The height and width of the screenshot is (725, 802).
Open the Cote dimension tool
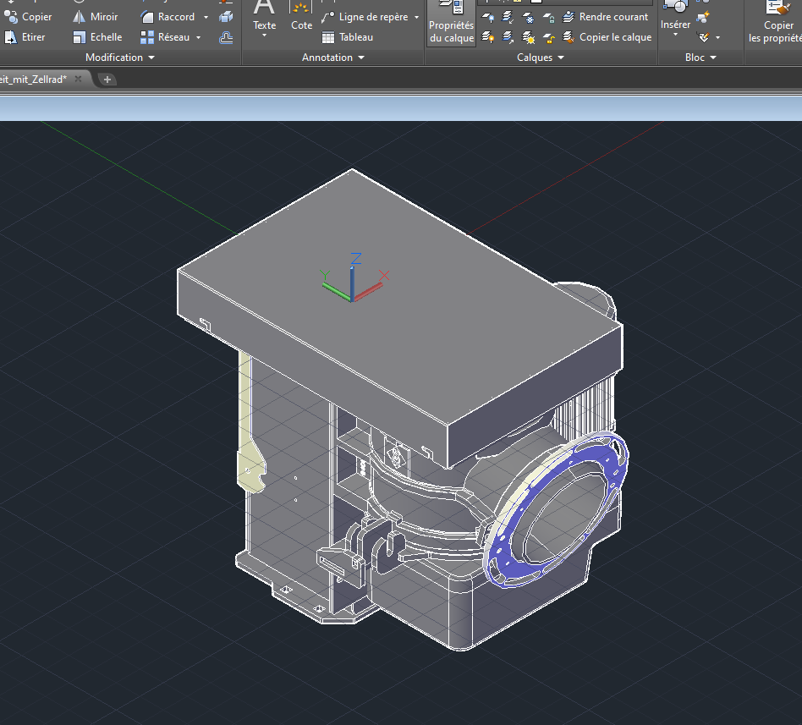click(301, 17)
